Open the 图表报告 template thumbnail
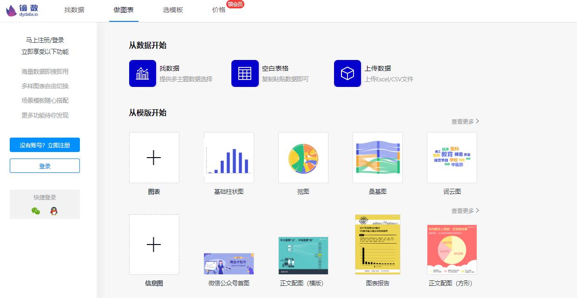 (377, 244)
